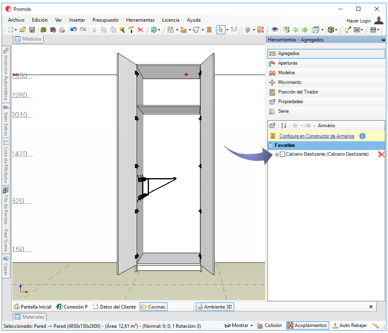Open the Archivo menu
The height and width of the screenshot is (333, 388).
[x=16, y=20]
